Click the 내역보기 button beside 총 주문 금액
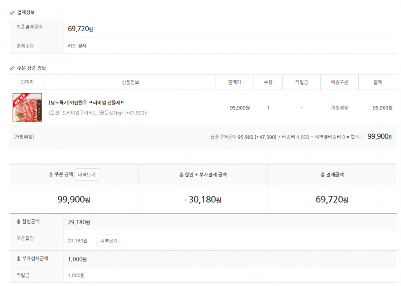The height and width of the screenshot is (286, 401). 87,175
